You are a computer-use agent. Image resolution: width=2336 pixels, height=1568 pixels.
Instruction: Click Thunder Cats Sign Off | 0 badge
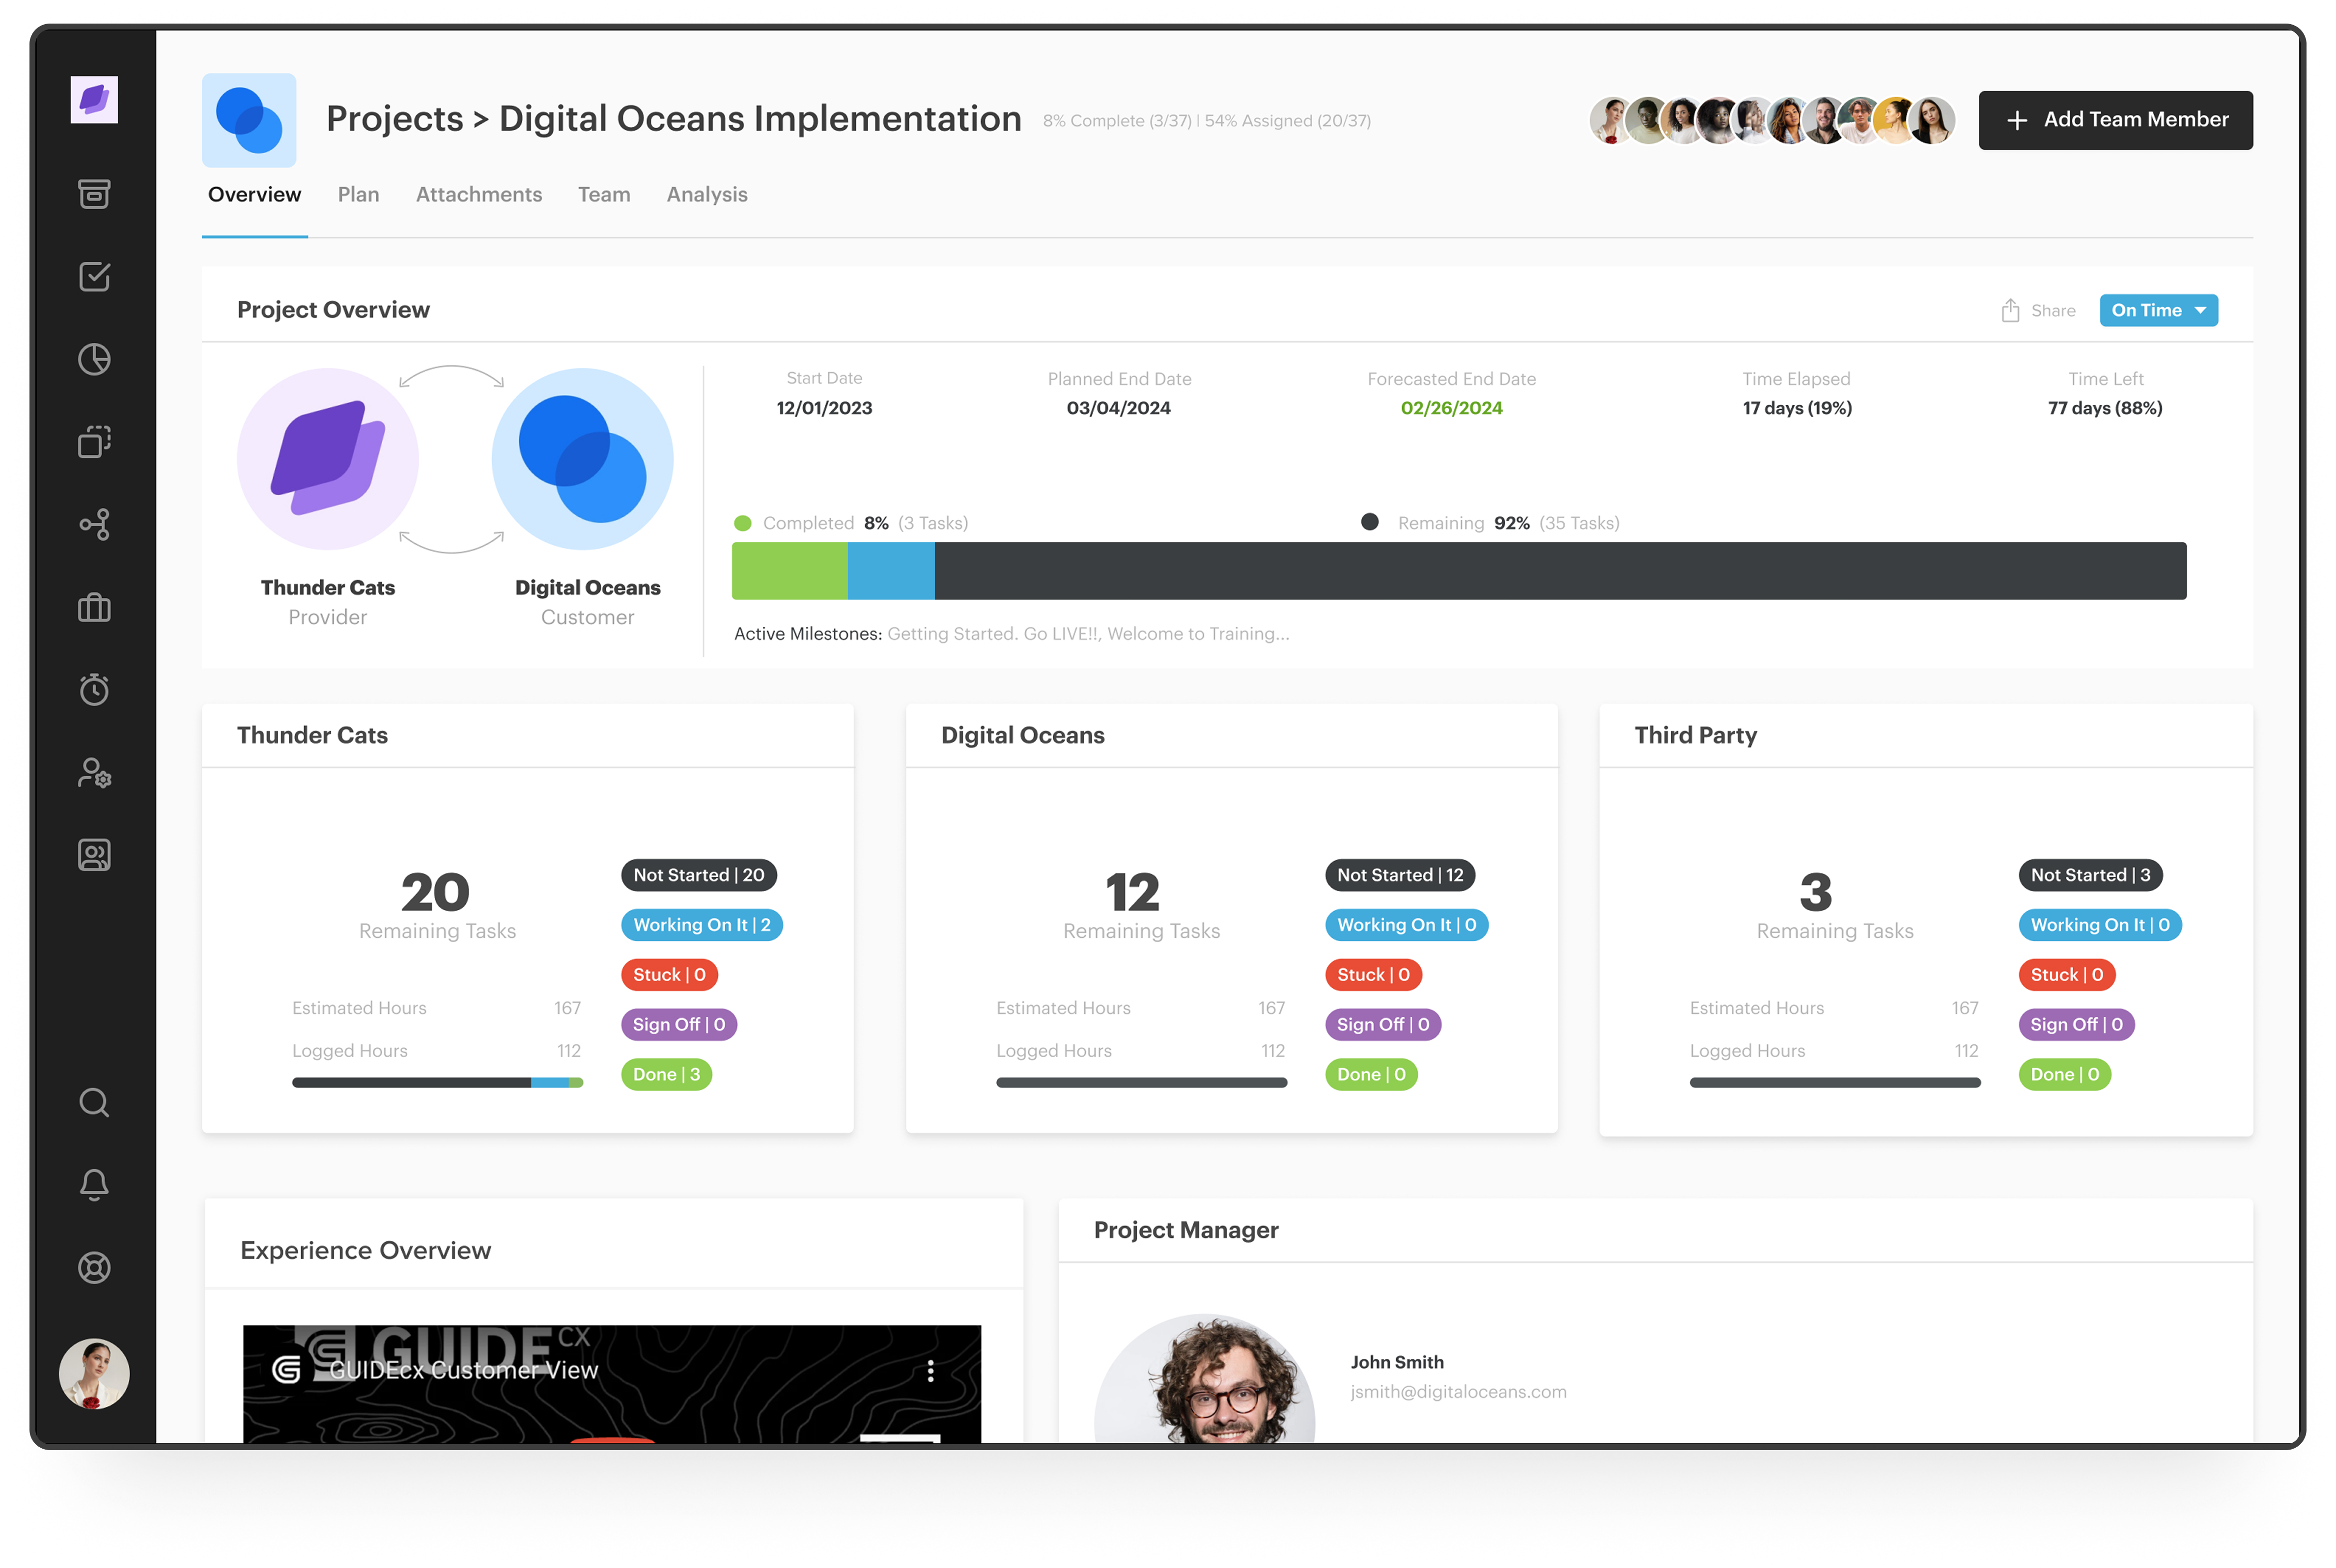679,1025
